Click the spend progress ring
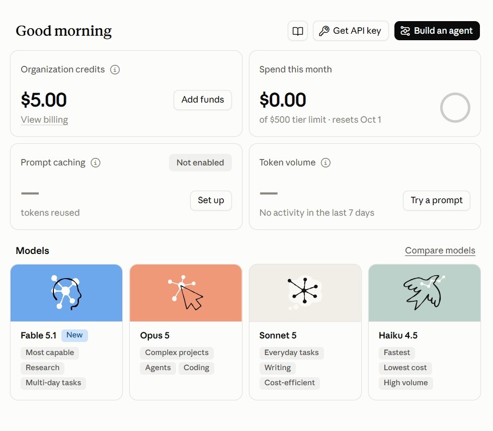This screenshot has height=431, width=493. (x=455, y=108)
